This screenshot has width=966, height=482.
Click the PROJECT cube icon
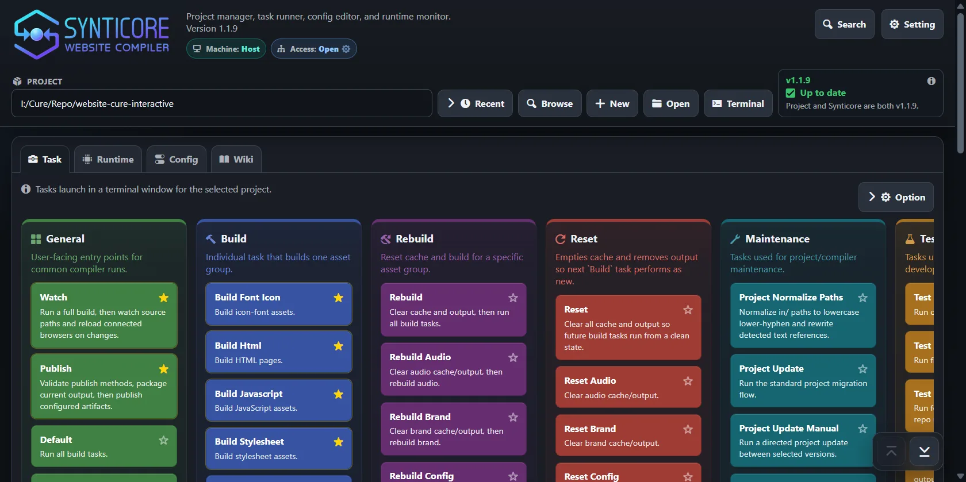click(17, 82)
